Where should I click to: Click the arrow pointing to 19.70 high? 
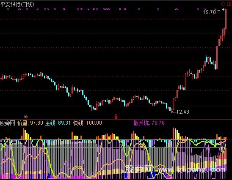(x=221, y=10)
